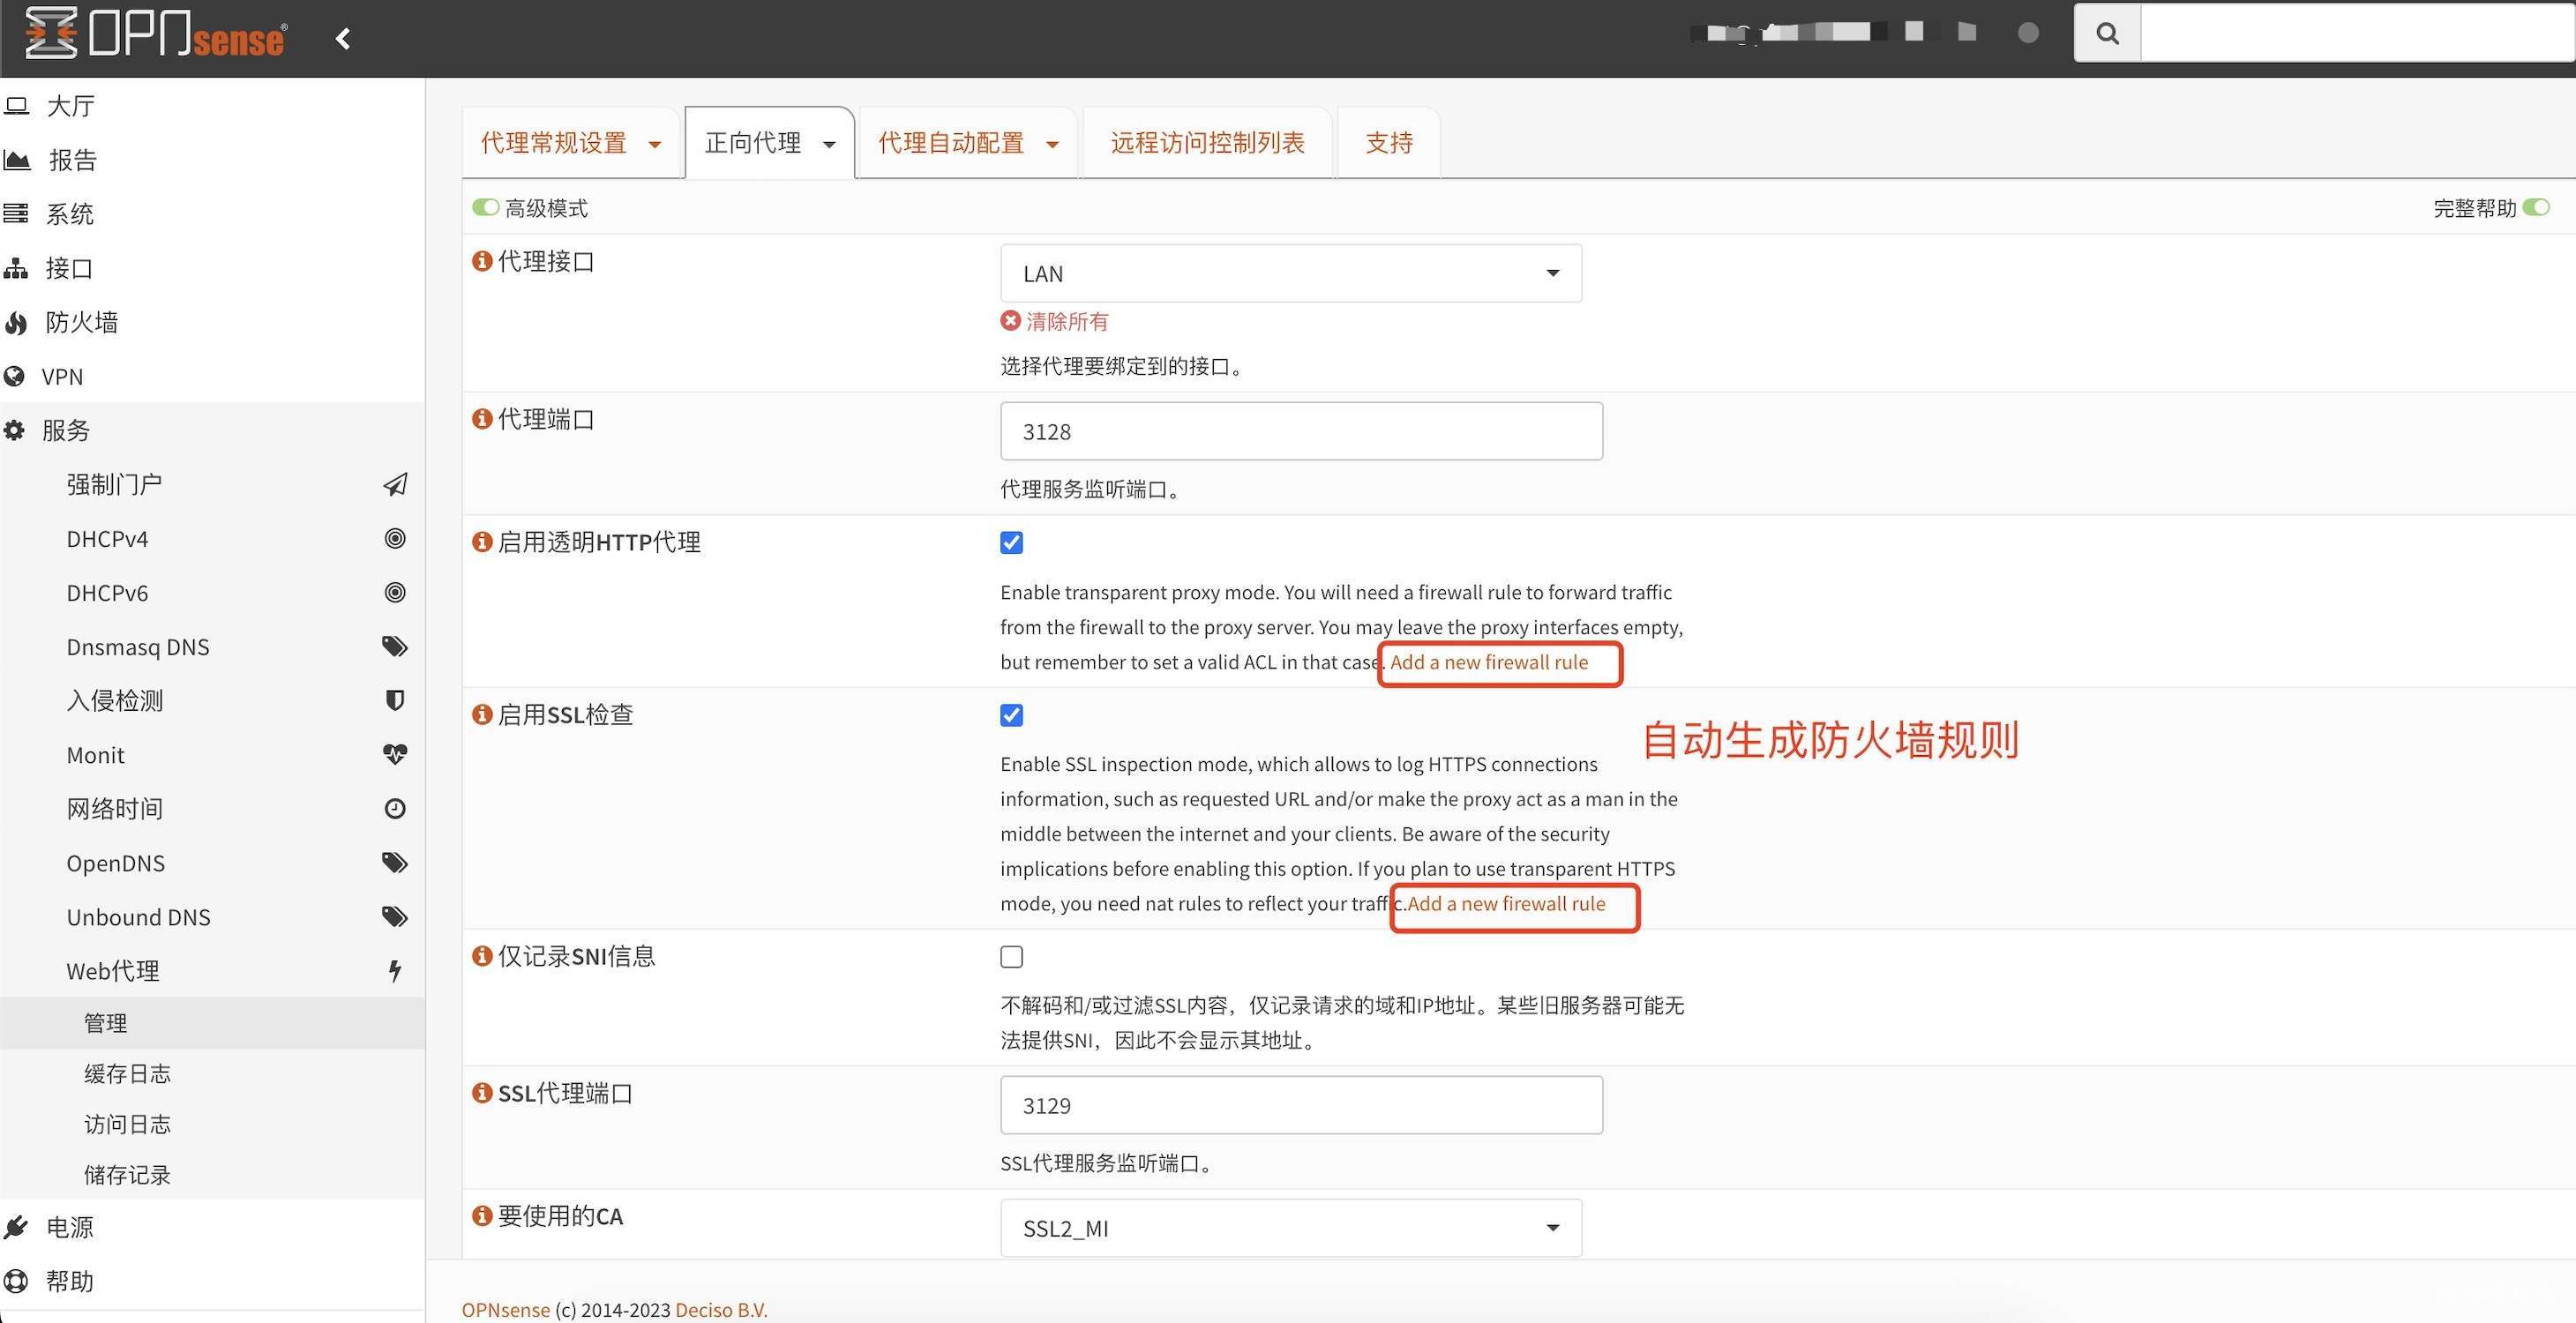Screen dimensions: 2576x1323
Task: Click the heartbeat icon next to Monit
Action: (x=395, y=754)
